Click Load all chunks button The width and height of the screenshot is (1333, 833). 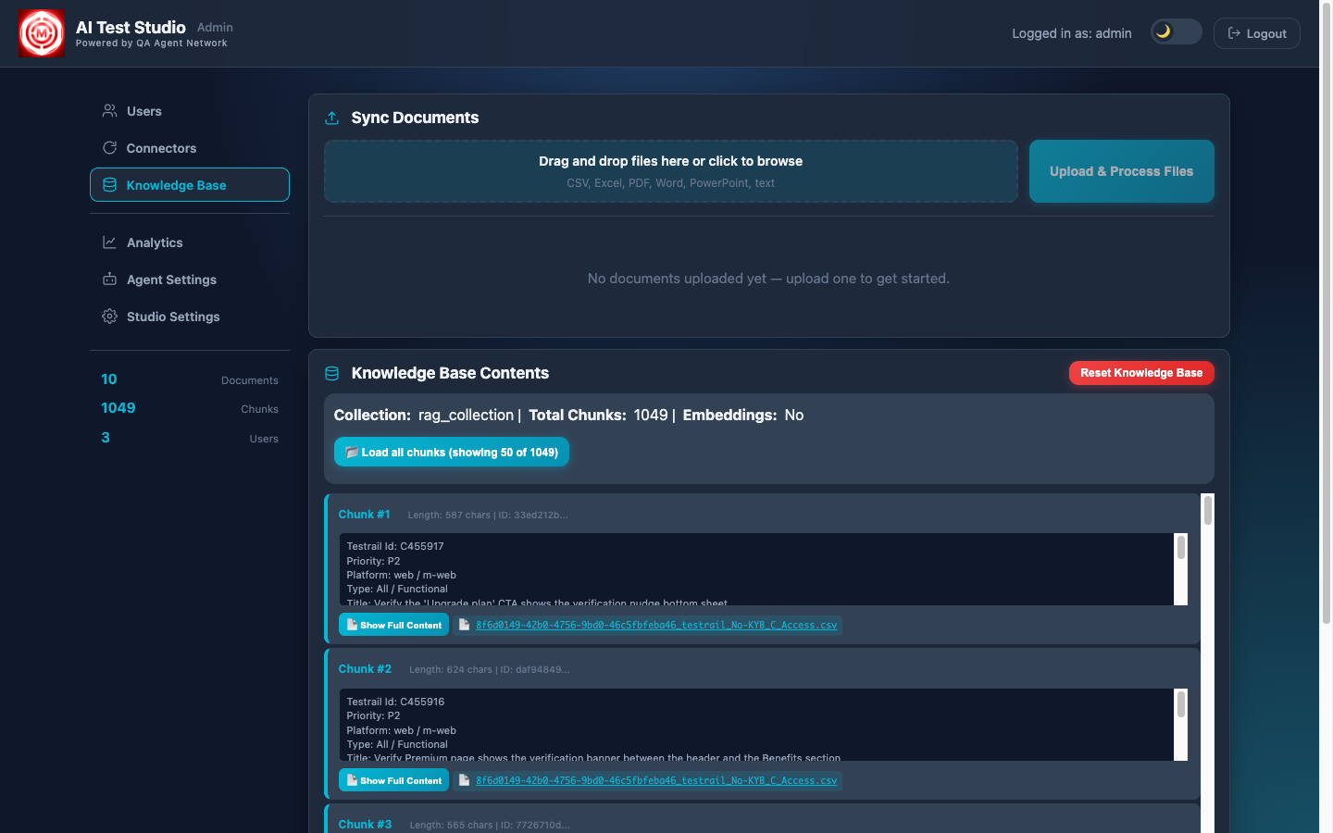coord(452,452)
